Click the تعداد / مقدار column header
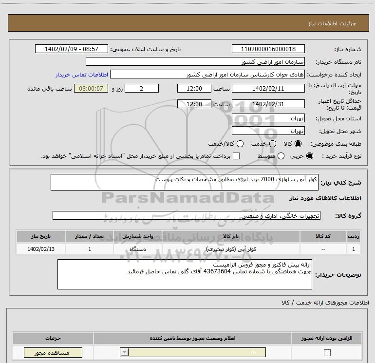The width and height of the screenshot is (375, 363). pos(90,236)
